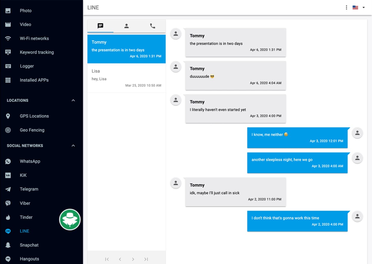The image size is (372, 264).
Task: Open the WhatsApp monitoring section
Action: click(x=30, y=161)
